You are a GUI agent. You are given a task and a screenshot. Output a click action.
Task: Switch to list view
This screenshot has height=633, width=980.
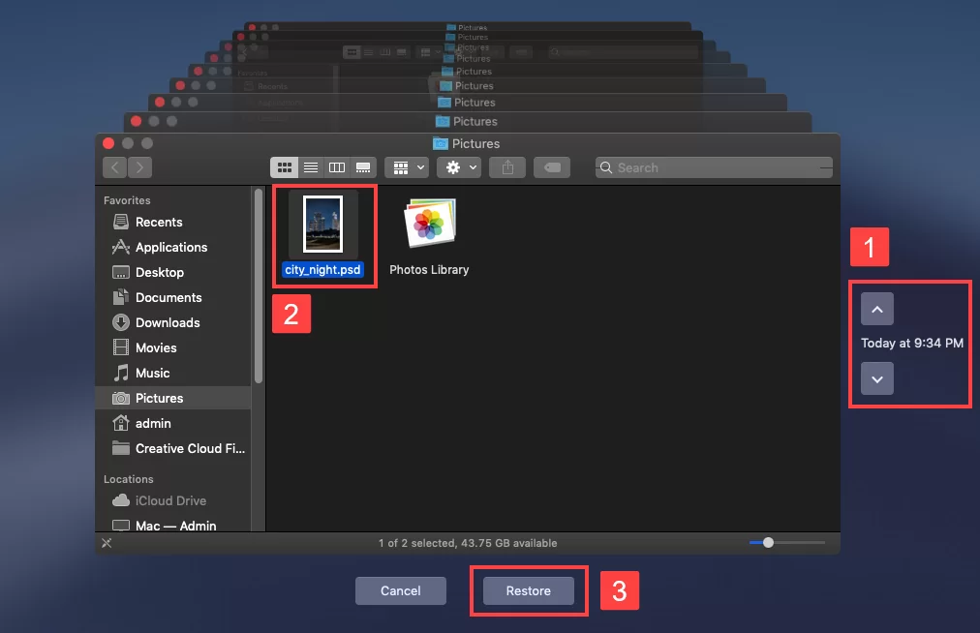coord(311,166)
